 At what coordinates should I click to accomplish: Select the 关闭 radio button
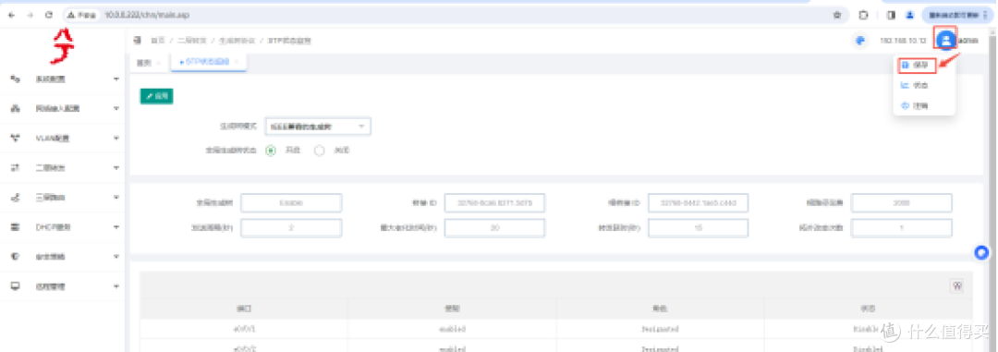tap(320, 151)
